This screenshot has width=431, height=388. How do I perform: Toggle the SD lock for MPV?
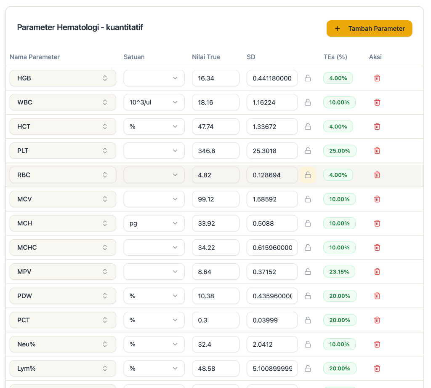[308, 272]
